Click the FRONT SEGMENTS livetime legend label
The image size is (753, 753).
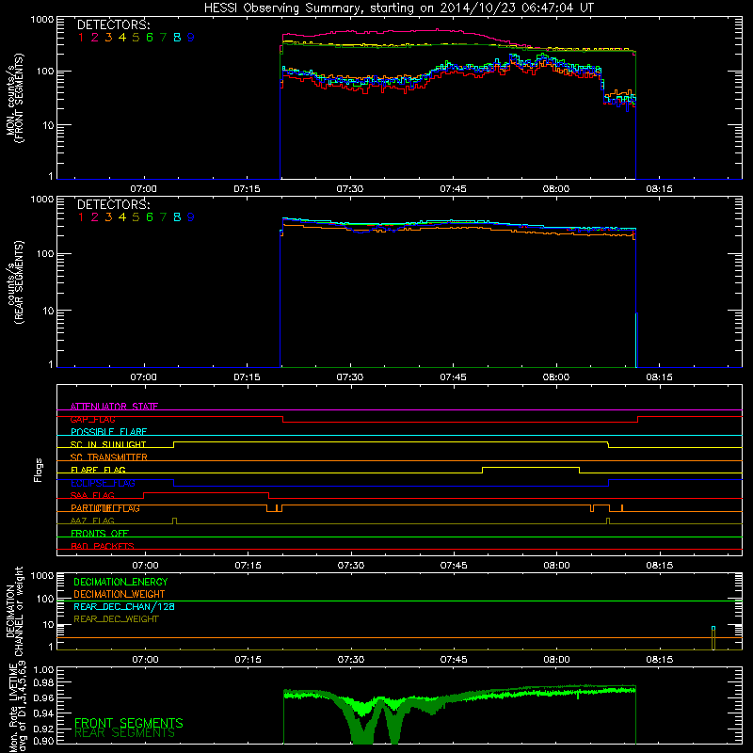tap(129, 723)
